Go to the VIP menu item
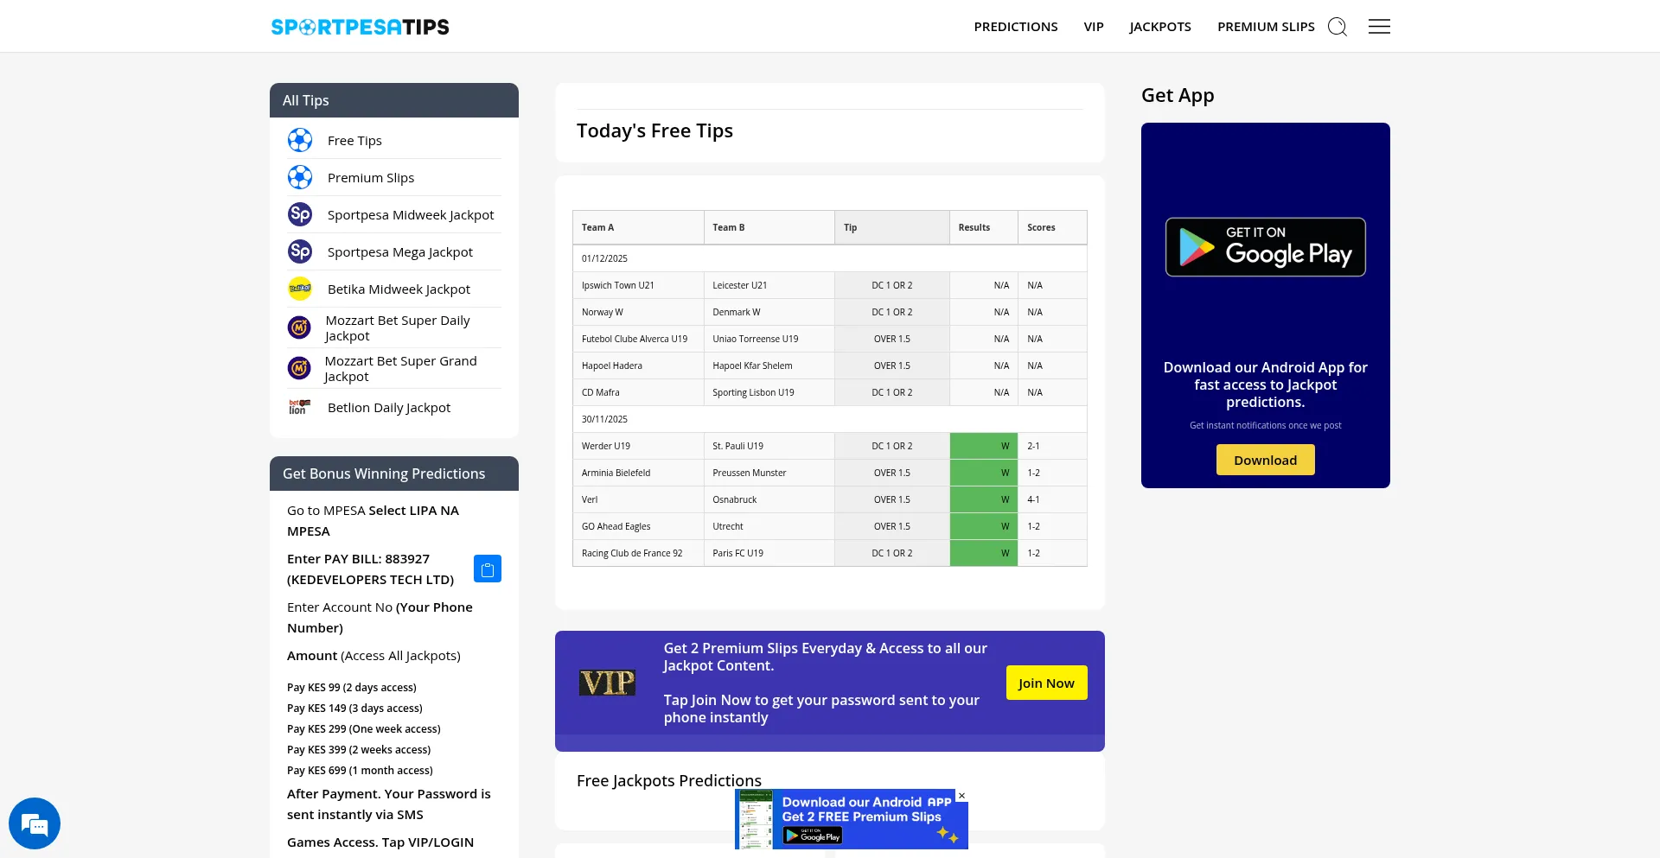The width and height of the screenshot is (1660, 858). click(x=1093, y=27)
